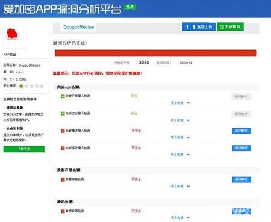Click the third grey security rating star
The width and height of the screenshot is (271, 222).
point(31,86)
